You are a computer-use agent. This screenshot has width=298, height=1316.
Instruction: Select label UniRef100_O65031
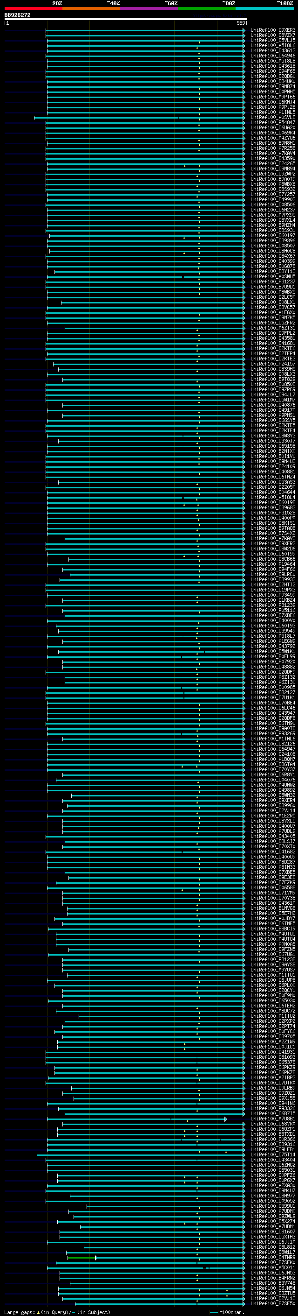click(272, 1170)
